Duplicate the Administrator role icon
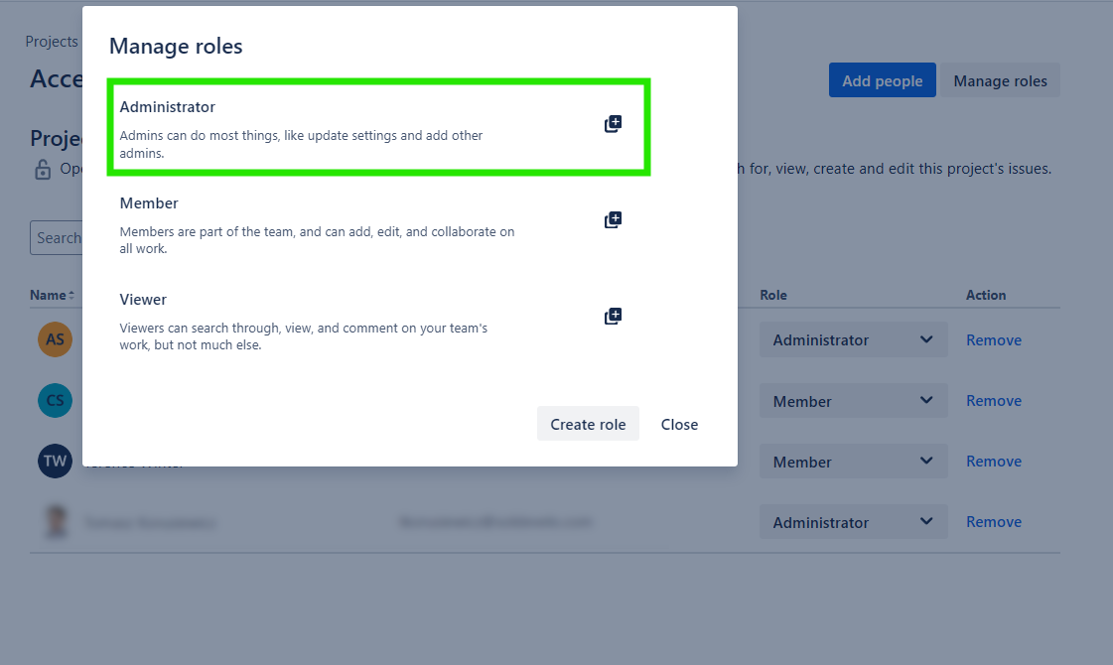The height and width of the screenshot is (665, 1113). click(x=613, y=124)
